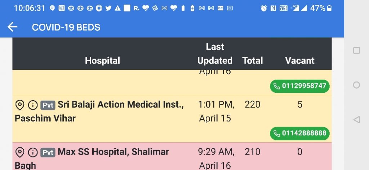Sort by the Hospital column header
The image size is (369, 170).
(102, 60)
